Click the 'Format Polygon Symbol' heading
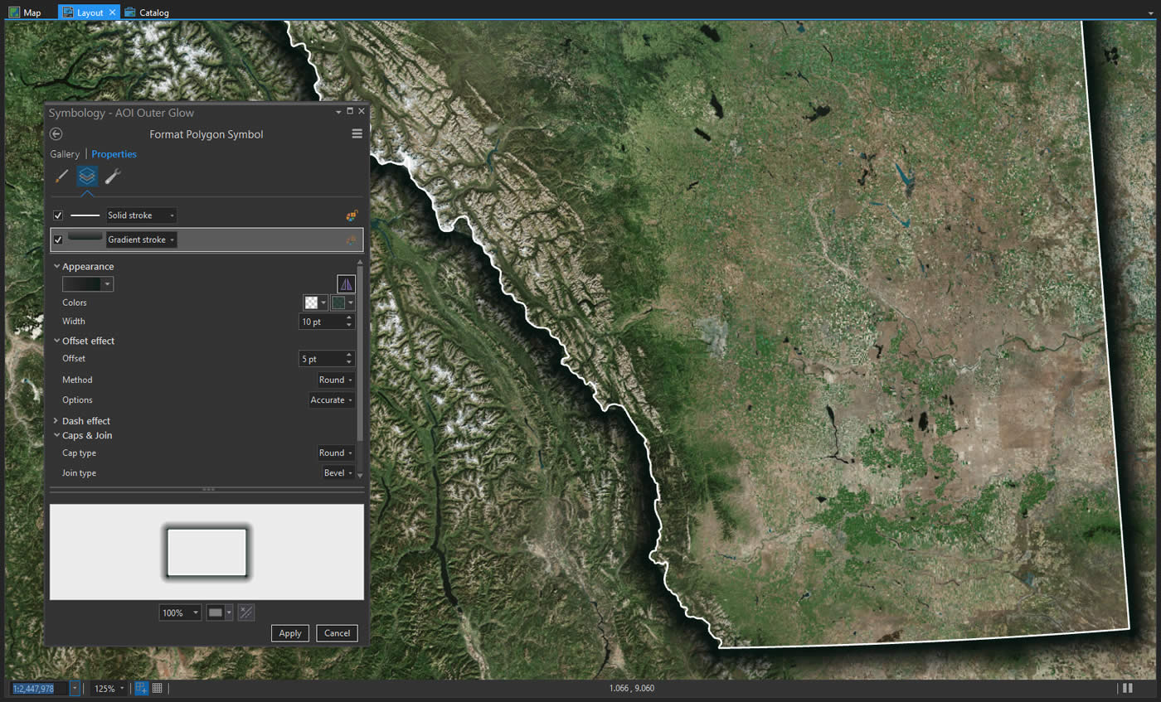Image resolution: width=1161 pixels, height=702 pixels. click(x=206, y=134)
